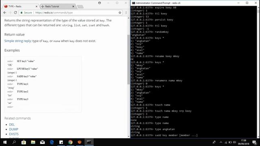This screenshot has width=260, height=146.
Task: Switch to the TYPE – Redis tab
Action: pos(20,6)
